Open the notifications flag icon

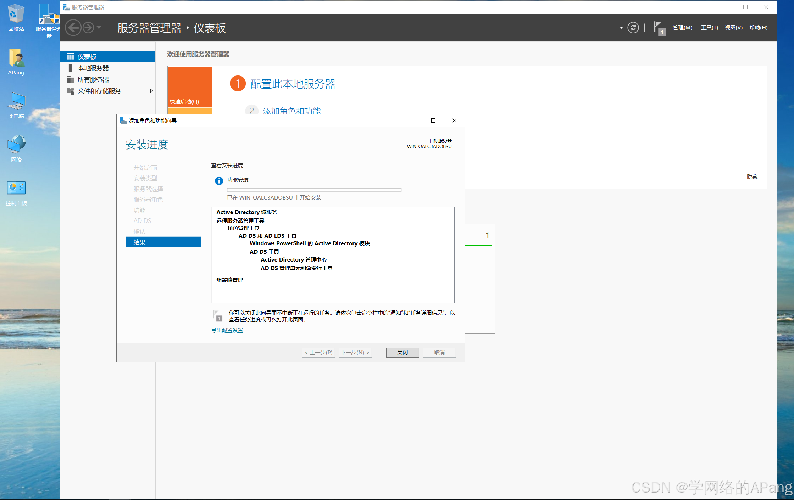[x=659, y=28]
